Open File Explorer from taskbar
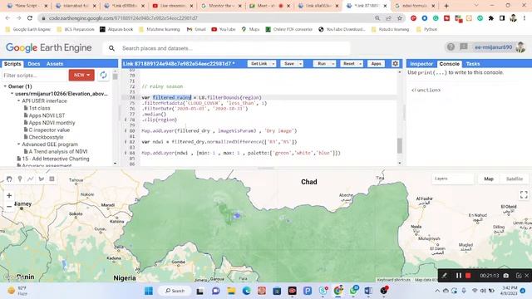The height and width of the screenshot is (299, 532). click(x=231, y=291)
